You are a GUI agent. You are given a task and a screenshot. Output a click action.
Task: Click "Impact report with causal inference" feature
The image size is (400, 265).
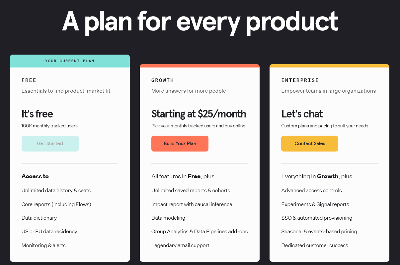click(192, 204)
